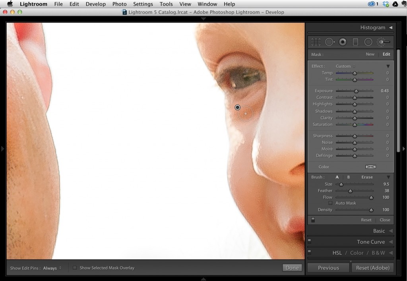Close the adjustment brush panel
The height and width of the screenshot is (281, 407).
(x=385, y=220)
